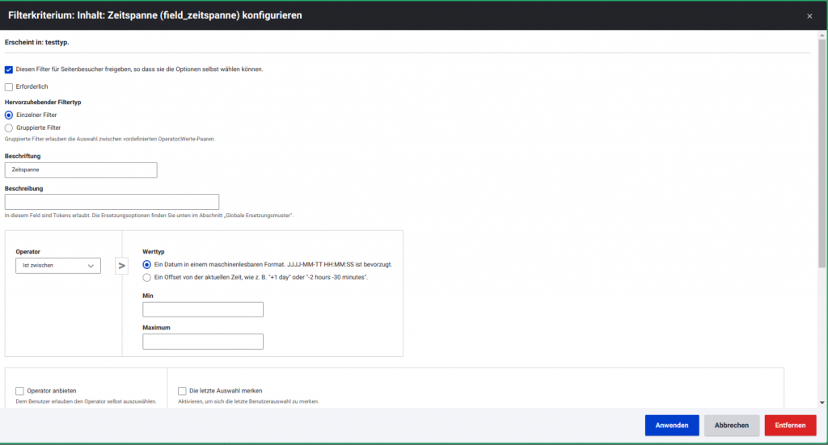
Task: Select the offset from current time option
Action: (x=146, y=277)
